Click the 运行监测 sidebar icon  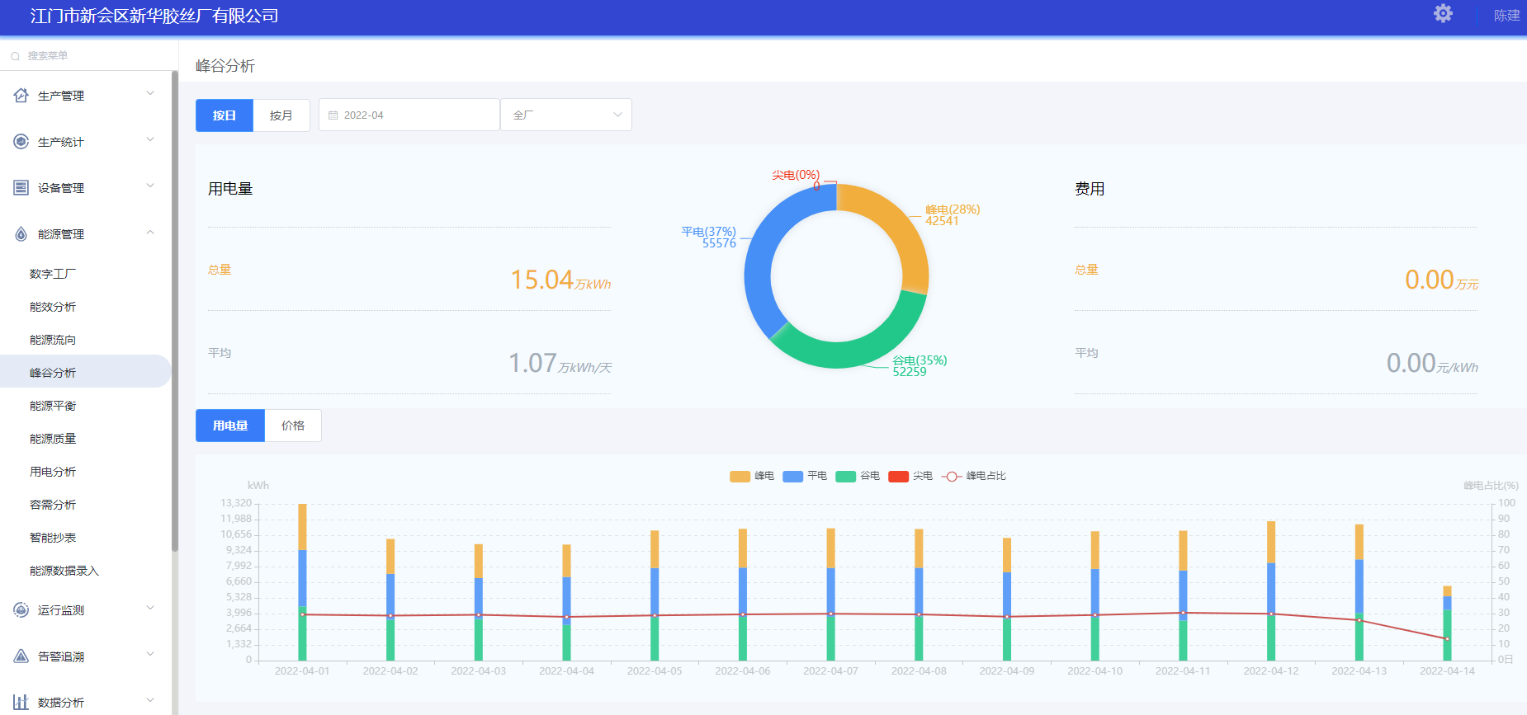21,610
